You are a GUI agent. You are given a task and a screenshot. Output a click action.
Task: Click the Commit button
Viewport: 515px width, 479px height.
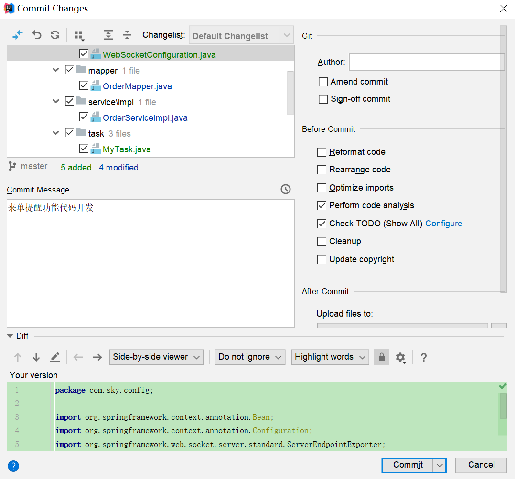point(408,465)
